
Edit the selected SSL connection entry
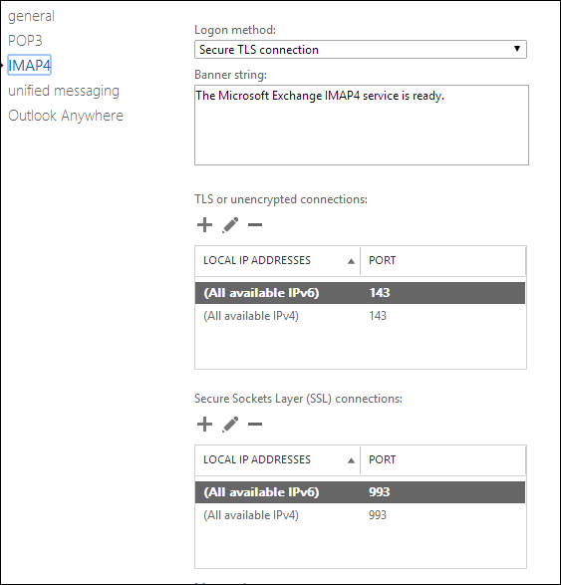point(230,425)
